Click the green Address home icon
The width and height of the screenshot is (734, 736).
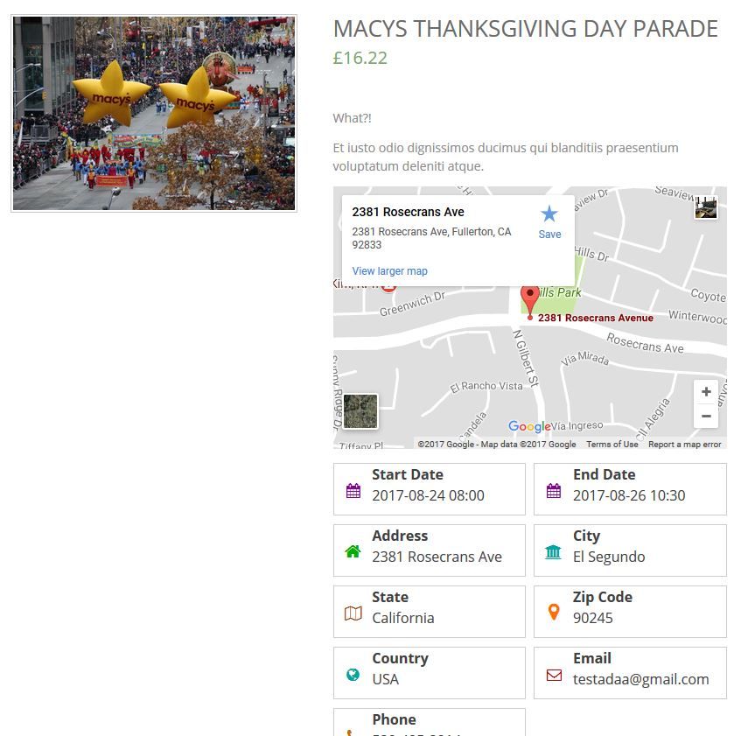click(353, 551)
